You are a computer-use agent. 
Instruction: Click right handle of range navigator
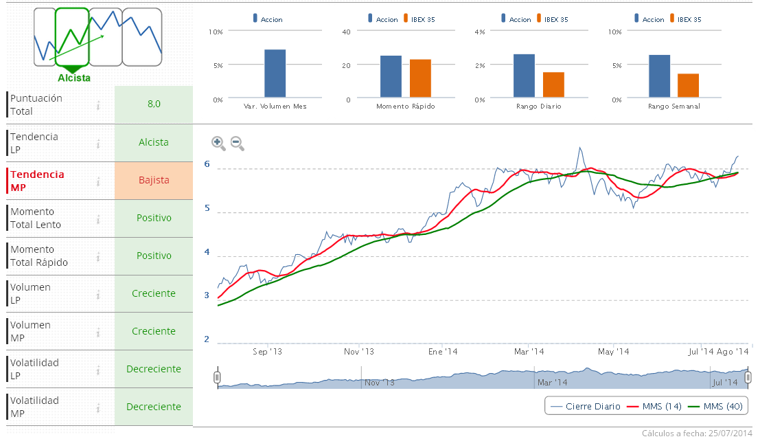[748, 377]
